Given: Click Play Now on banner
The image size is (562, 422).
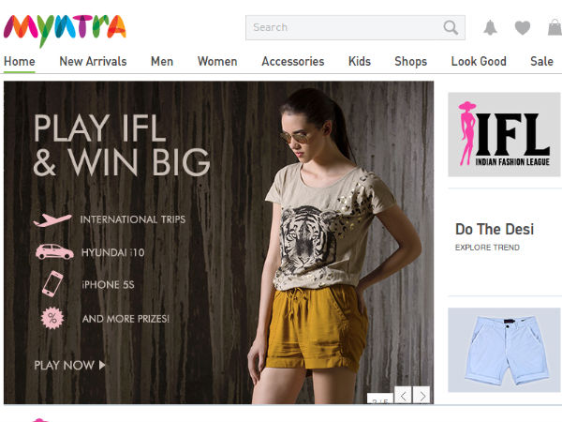Looking at the screenshot, I should [69, 365].
